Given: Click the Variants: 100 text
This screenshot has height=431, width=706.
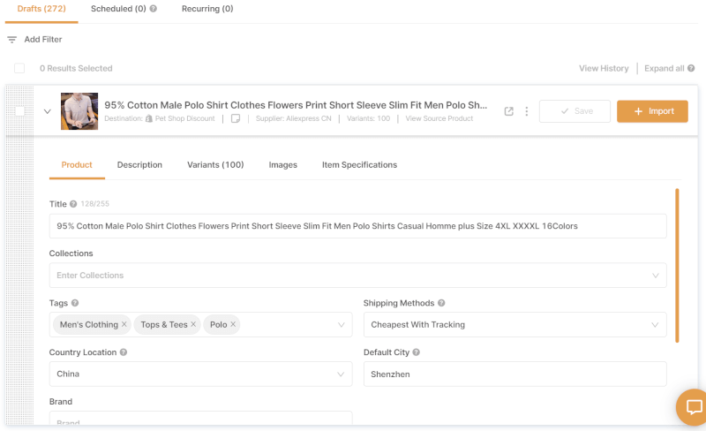Looking at the screenshot, I should coord(368,118).
